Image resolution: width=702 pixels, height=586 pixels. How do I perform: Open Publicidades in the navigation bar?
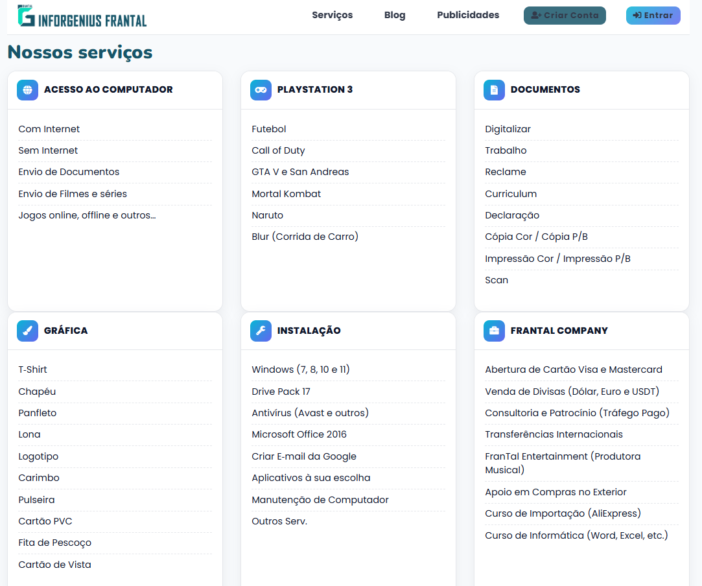(468, 15)
